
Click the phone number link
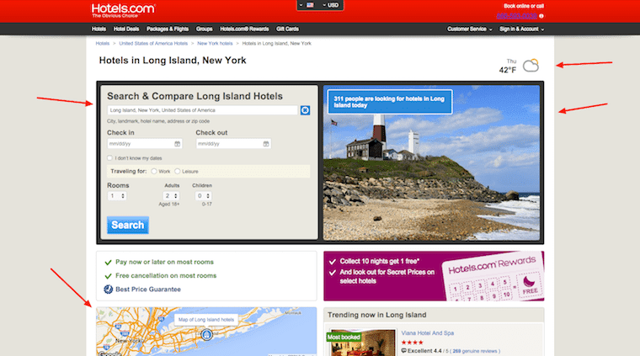[x=516, y=16]
